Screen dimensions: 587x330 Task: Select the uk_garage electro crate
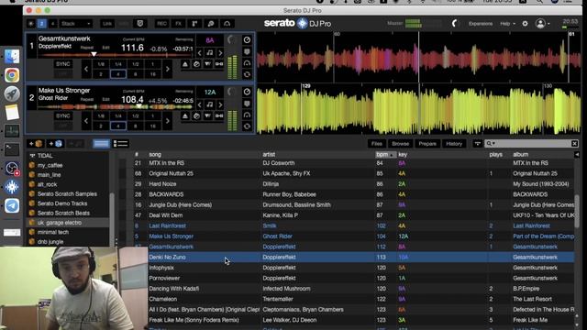68,223
